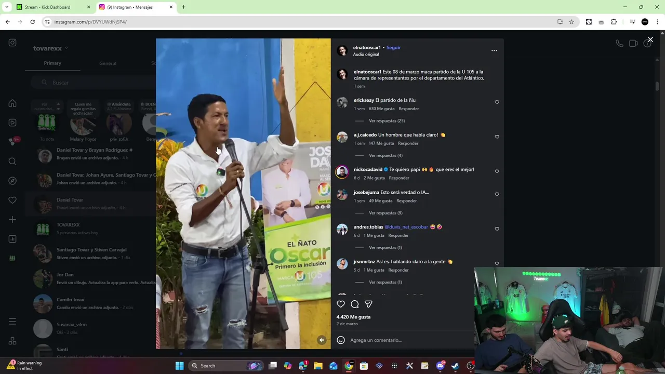Like andres.tobias's comment with its heart

[497, 229]
